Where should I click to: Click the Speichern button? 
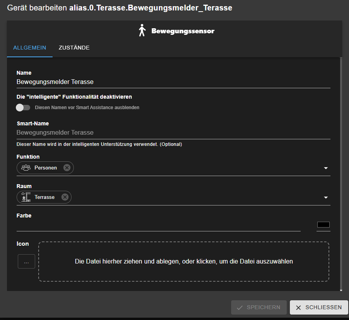(259, 307)
